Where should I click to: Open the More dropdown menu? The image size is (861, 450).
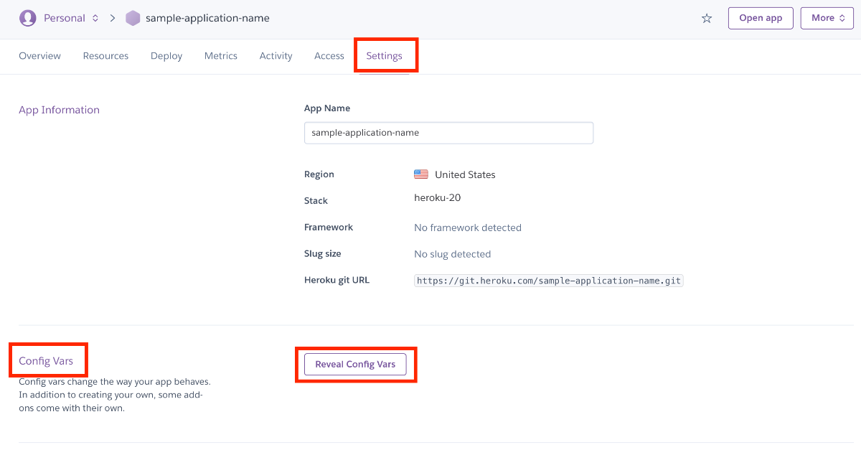coord(827,18)
